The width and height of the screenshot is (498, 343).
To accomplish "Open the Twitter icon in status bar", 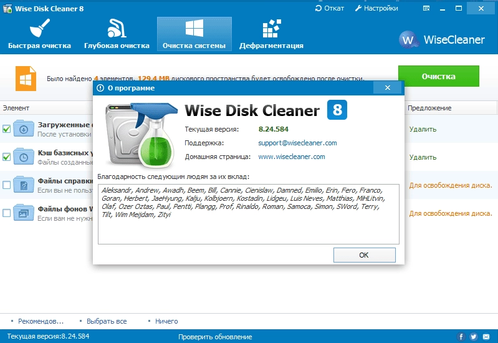I will tap(474, 337).
